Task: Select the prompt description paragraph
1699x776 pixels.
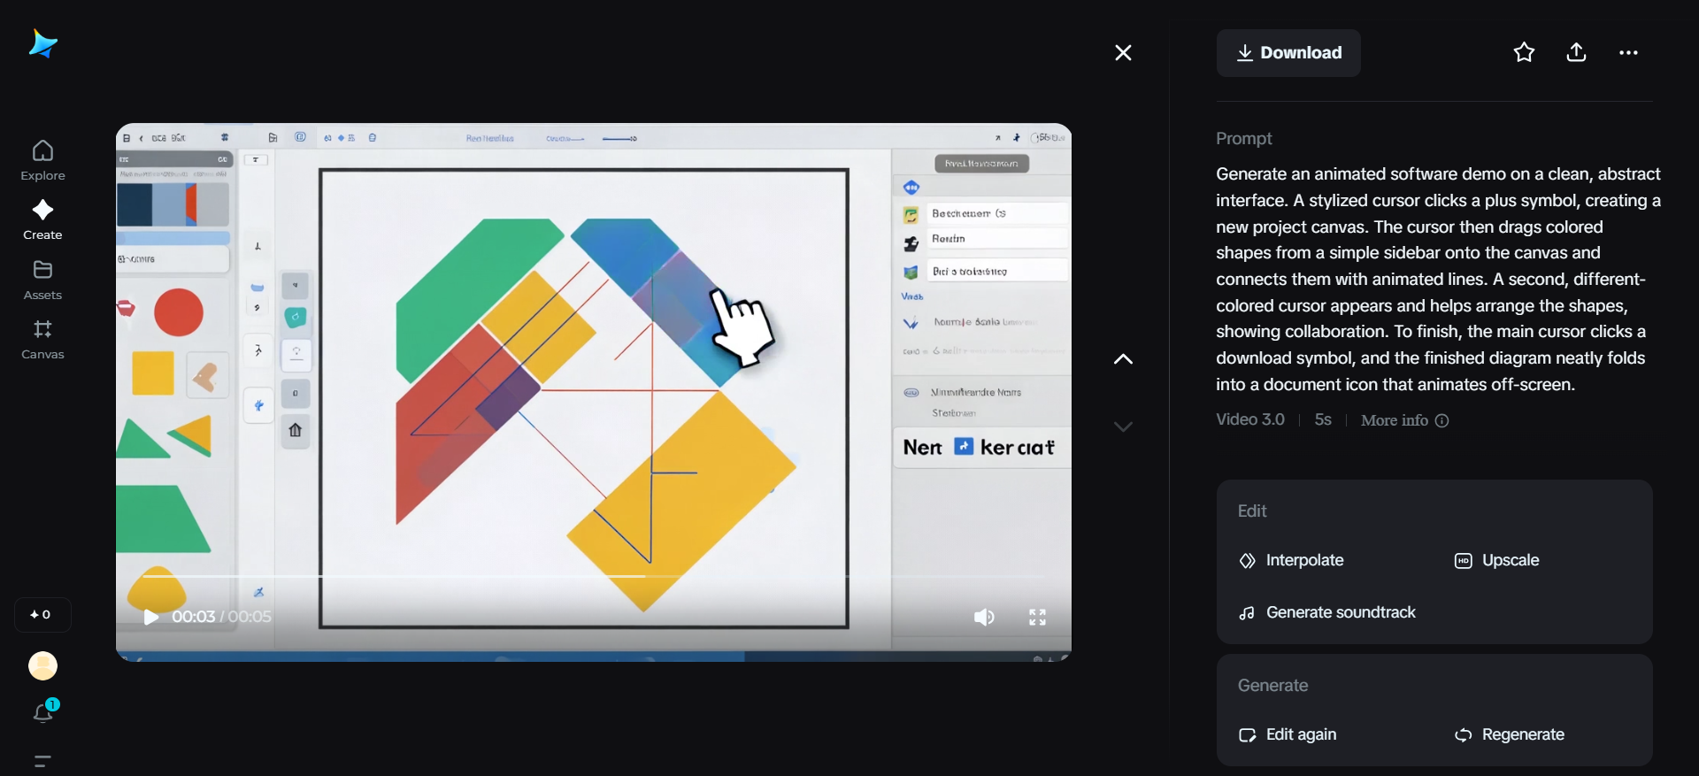Action: point(1438,280)
